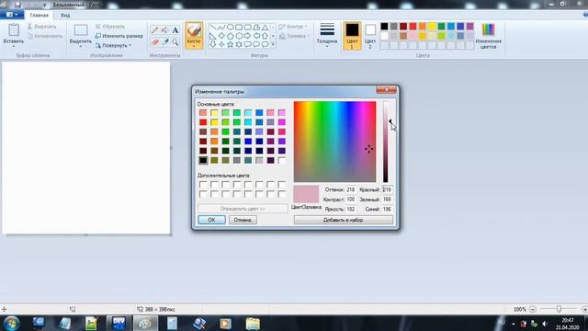
Task: Choose black swatch in dialog basic colors
Action: 203,160
